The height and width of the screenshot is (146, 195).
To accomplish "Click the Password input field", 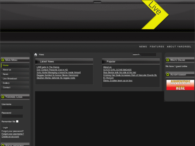I will 12,116.
